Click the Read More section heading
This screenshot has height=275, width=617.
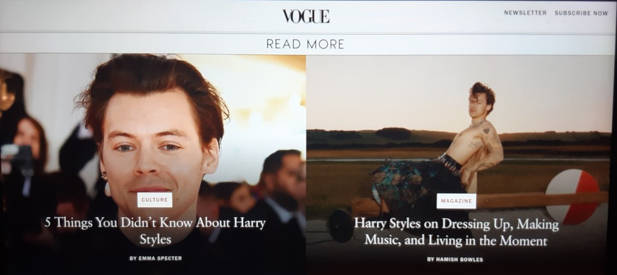[x=305, y=44]
